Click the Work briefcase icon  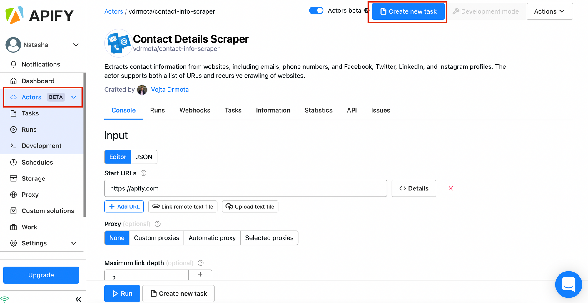[14, 227]
